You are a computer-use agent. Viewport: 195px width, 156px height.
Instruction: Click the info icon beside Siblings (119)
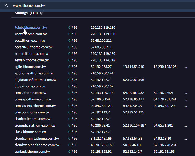point(42,13)
